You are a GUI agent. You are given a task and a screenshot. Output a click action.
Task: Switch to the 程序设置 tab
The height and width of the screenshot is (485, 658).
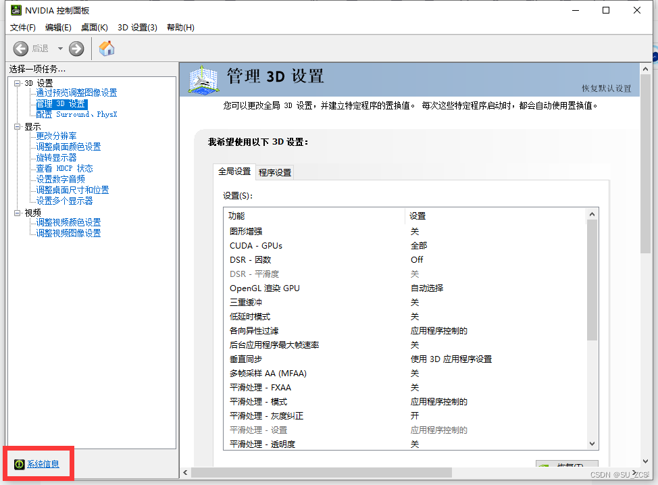275,172
